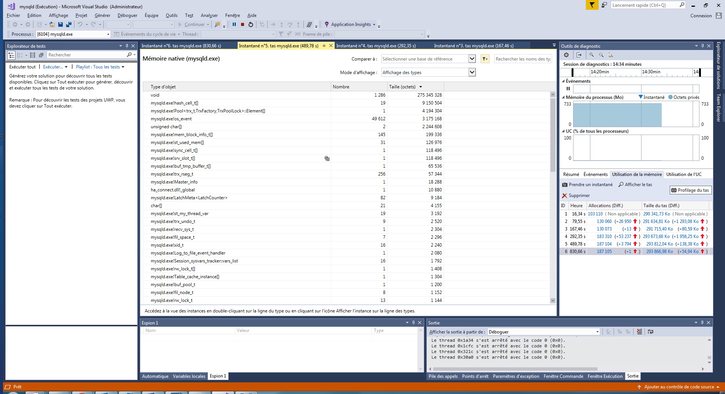Toggle the Profilage du tas button
Viewport: 725px width, 394px height.
690,190
